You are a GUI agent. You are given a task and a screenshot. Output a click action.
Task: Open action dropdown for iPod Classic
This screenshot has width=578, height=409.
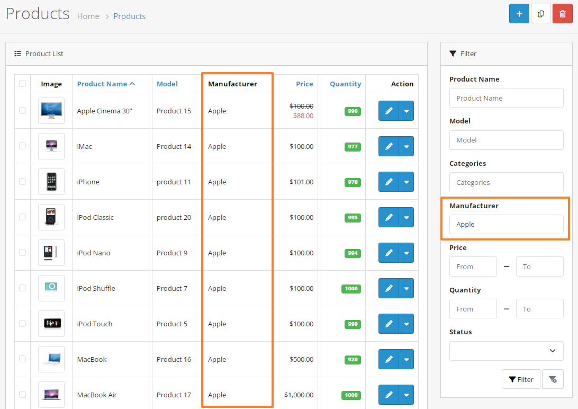(406, 217)
